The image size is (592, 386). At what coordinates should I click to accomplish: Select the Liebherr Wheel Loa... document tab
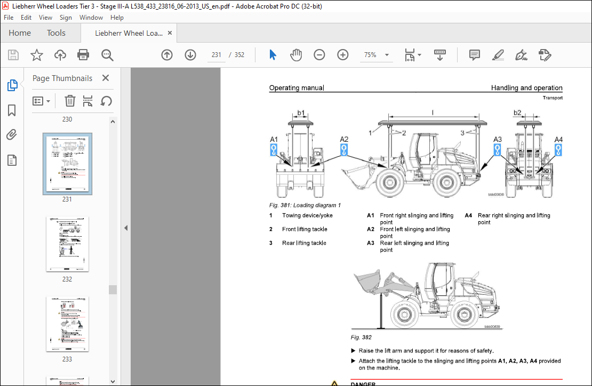pyautogui.click(x=129, y=33)
